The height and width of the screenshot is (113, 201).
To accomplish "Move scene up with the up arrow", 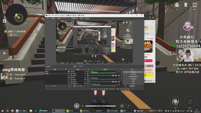I will point(52,86).
